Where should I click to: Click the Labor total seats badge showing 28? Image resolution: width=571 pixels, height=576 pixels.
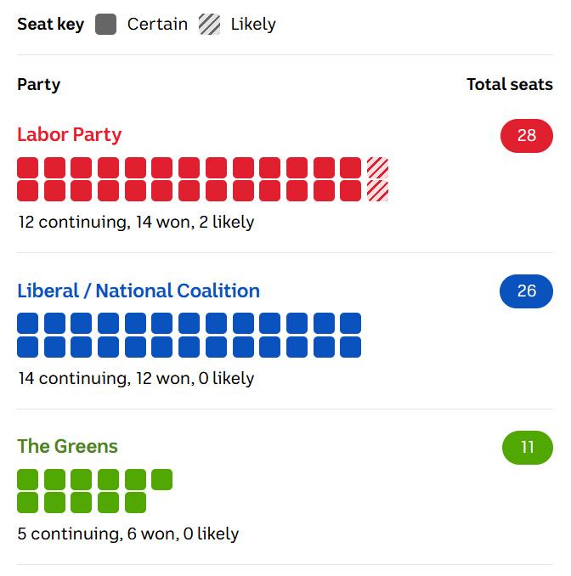coord(527,136)
